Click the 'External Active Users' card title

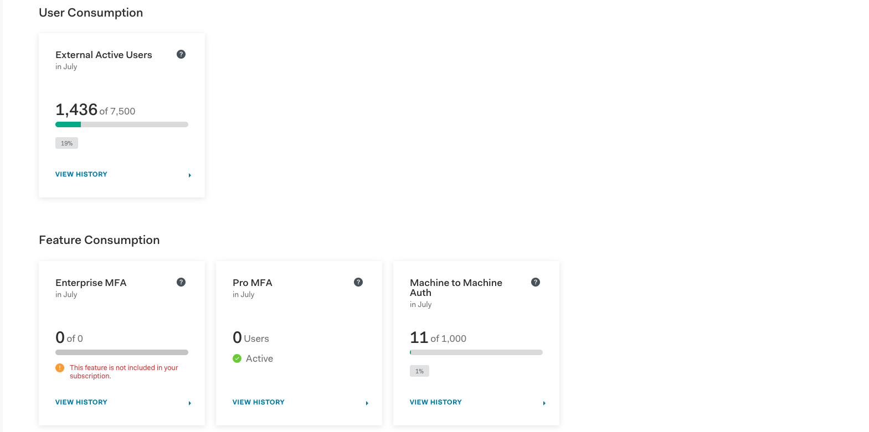(104, 55)
